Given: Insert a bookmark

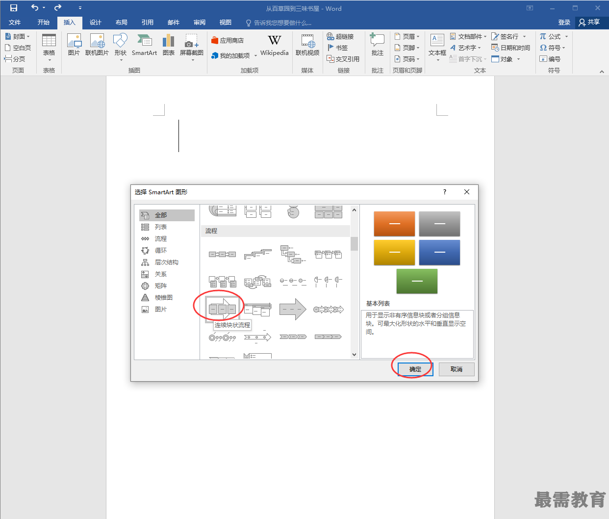Looking at the screenshot, I should [x=337, y=48].
